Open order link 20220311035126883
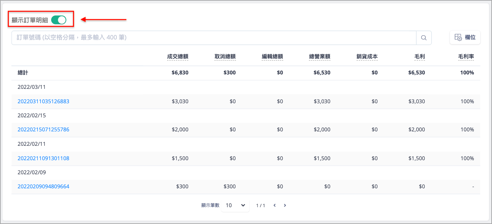 44,102
